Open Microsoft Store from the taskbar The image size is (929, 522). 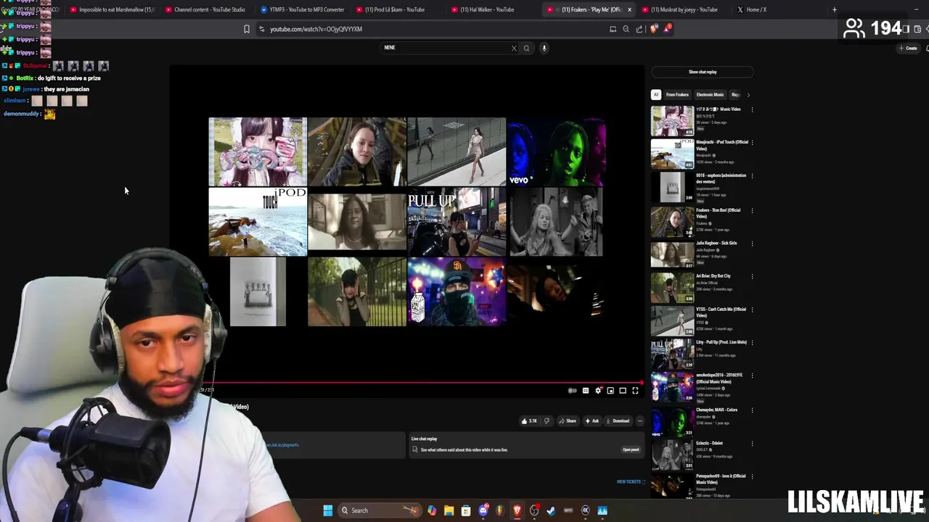[466, 510]
